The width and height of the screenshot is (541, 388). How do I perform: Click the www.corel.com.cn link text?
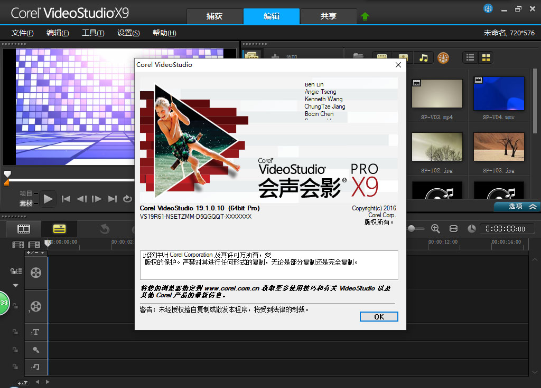coord(232,288)
